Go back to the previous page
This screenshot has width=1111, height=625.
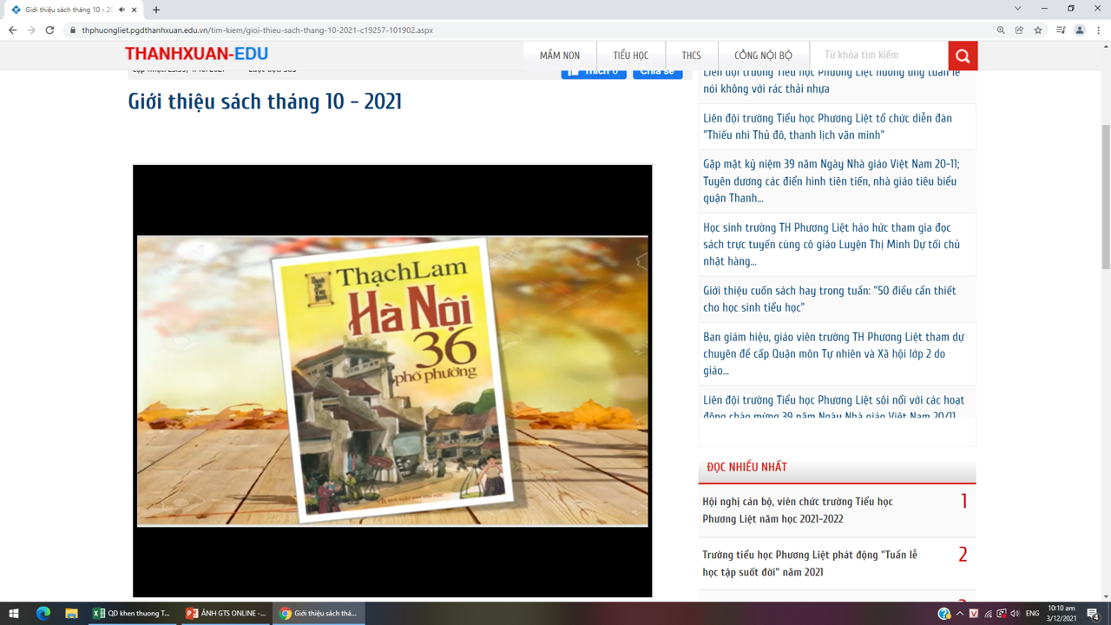pyautogui.click(x=12, y=30)
